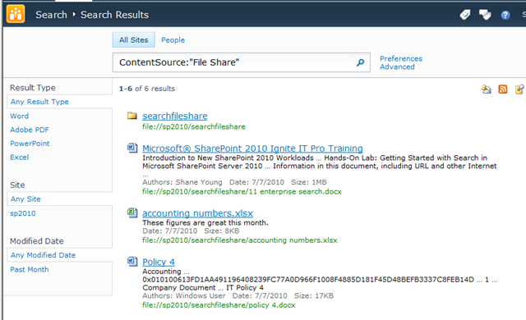
Task: Click 'Authors: Windows User' metadata text
Action: [x=184, y=295]
